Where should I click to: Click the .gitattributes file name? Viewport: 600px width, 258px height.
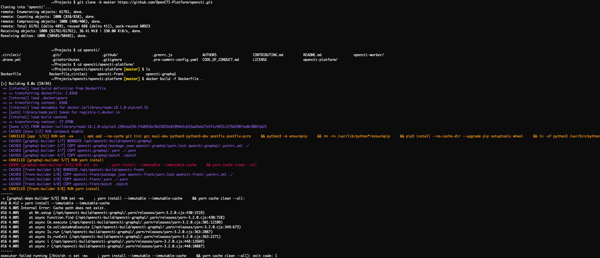pos(65,60)
